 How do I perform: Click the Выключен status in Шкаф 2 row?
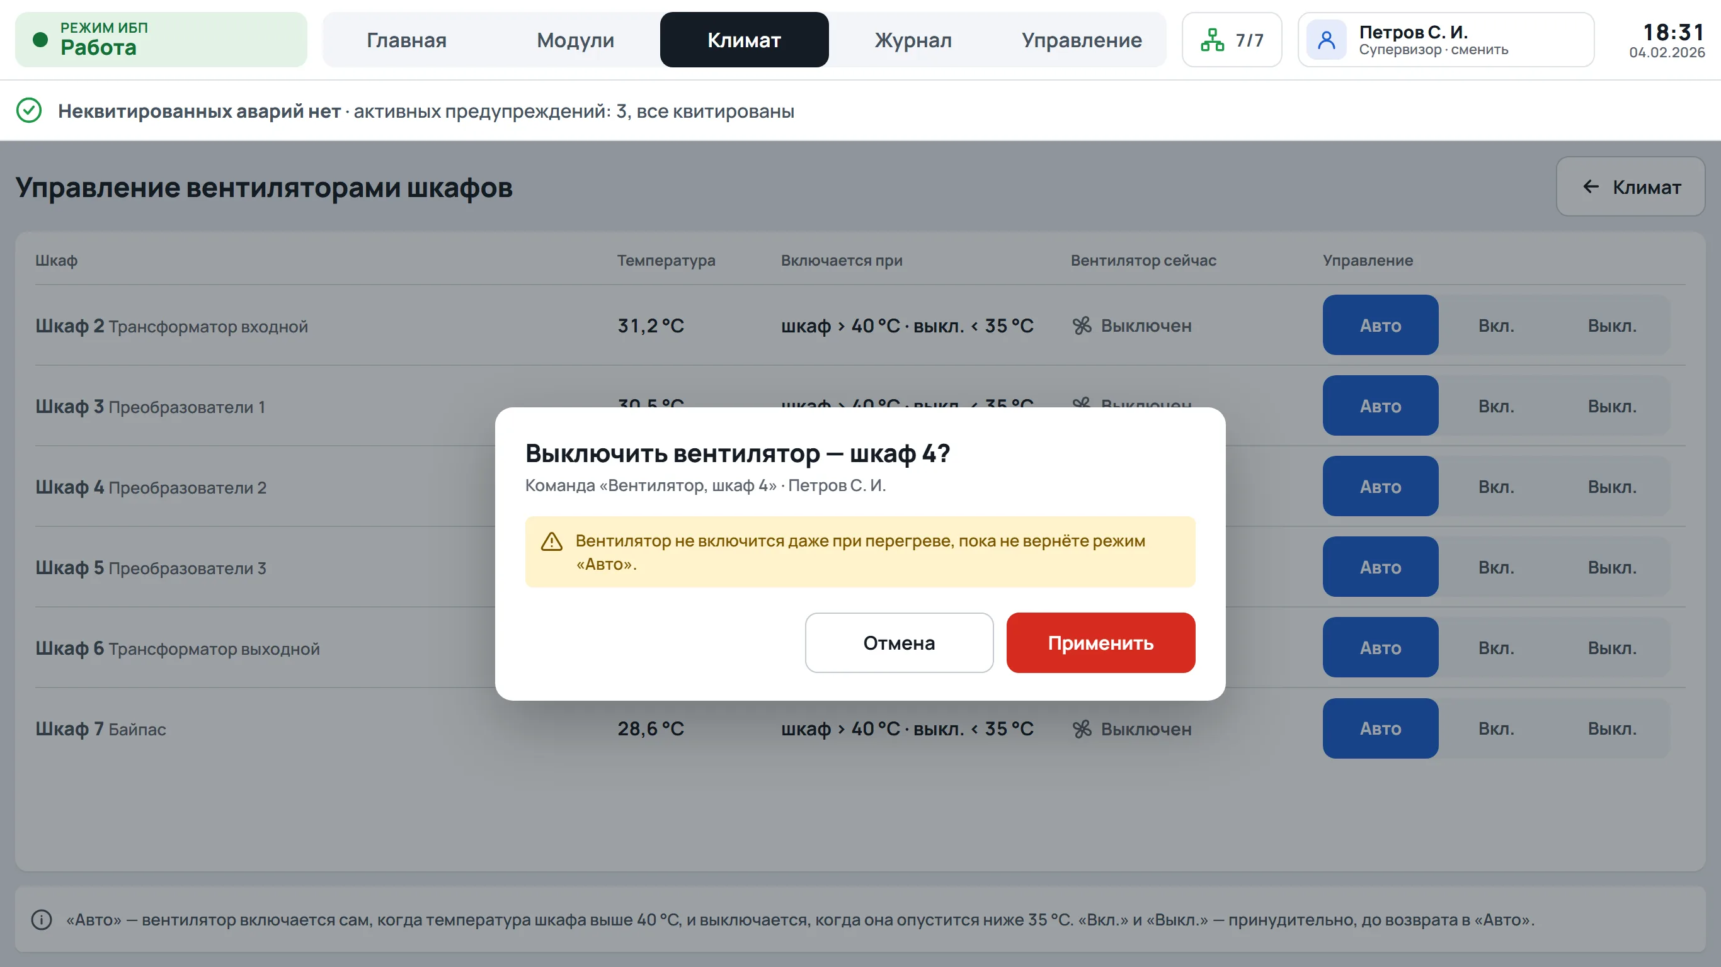tap(1146, 325)
